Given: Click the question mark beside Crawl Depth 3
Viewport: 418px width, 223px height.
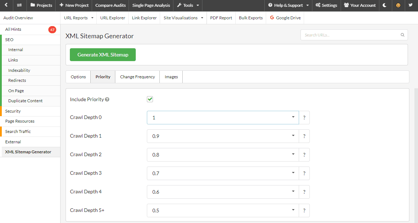Looking at the screenshot, I should (x=304, y=173).
